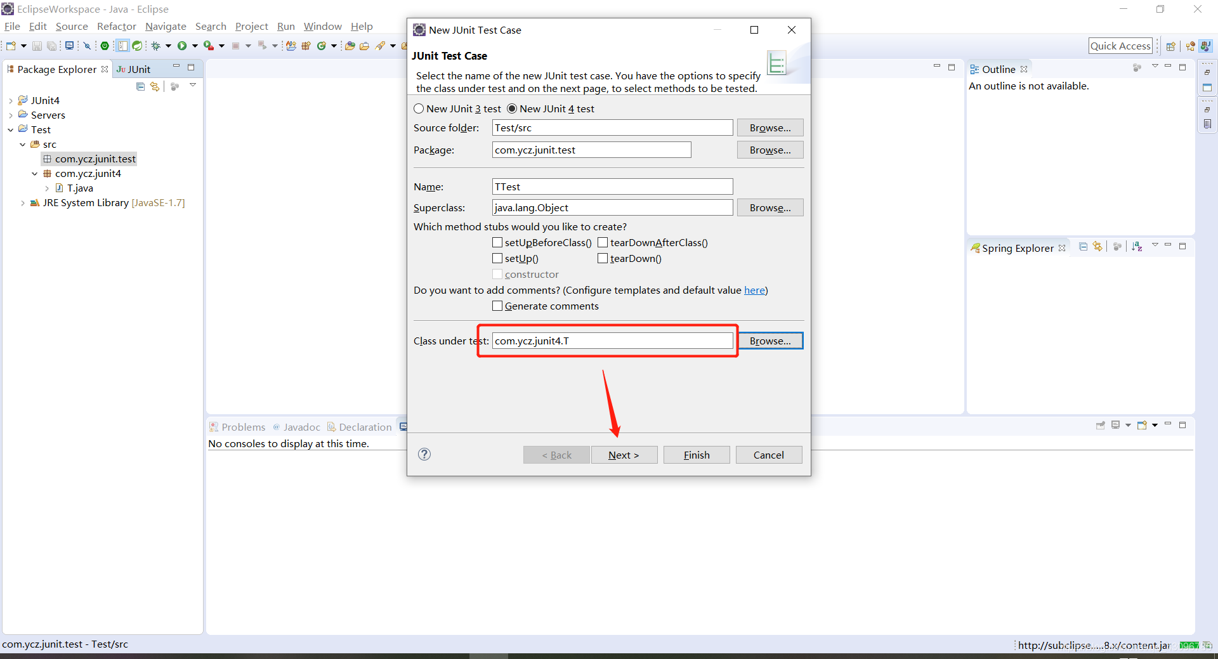Click the Name input field containing TTest
The height and width of the screenshot is (659, 1218).
click(x=613, y=186)
